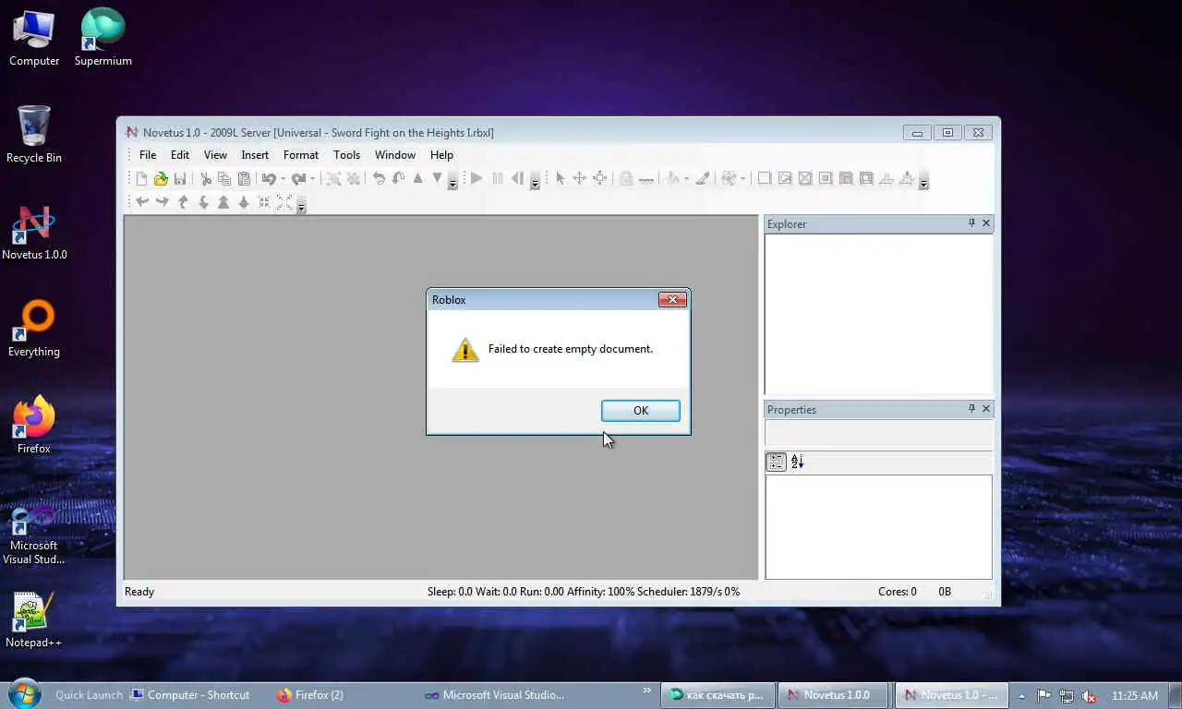Click the Reset simulation icon
The height and width of the screenshot is (709, 1182).
(517, 179)
